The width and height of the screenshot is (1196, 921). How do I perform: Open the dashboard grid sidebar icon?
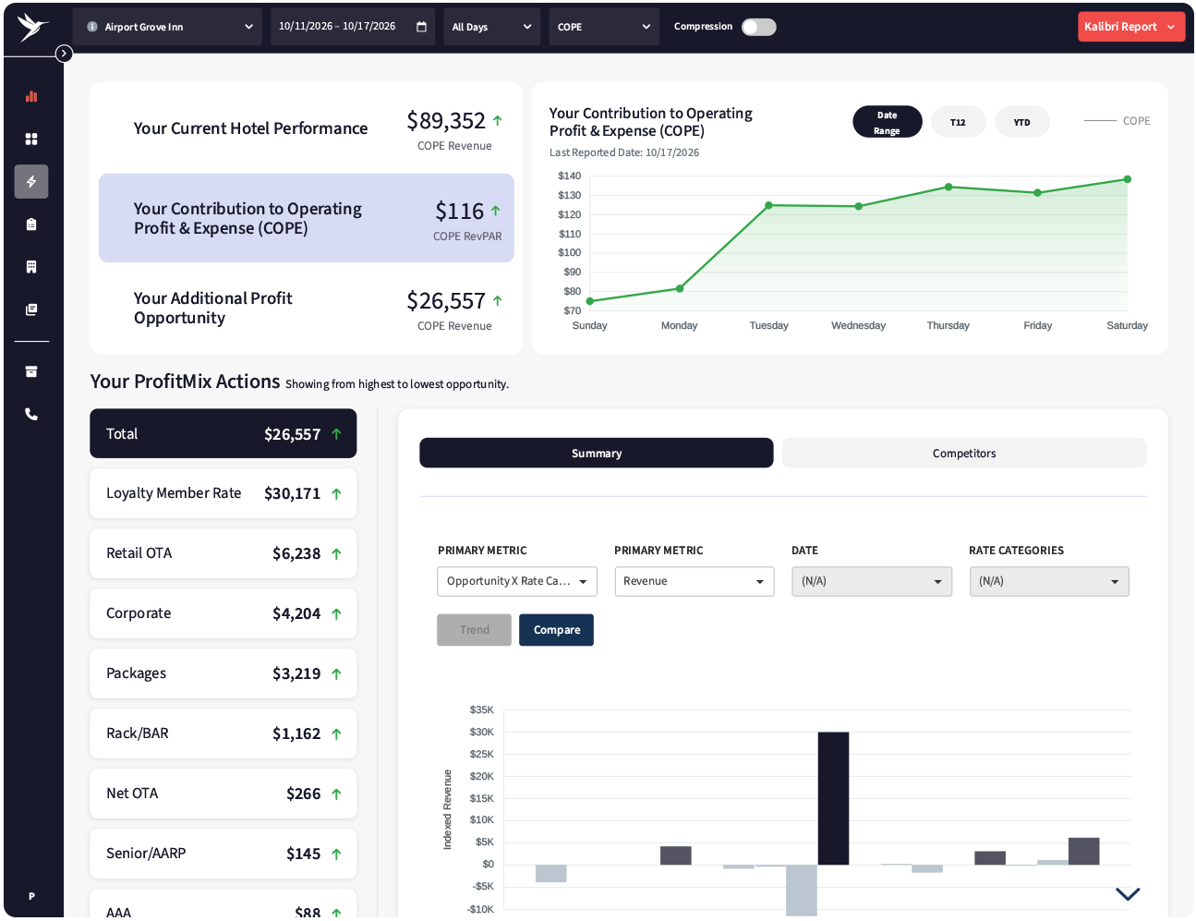[31, 139]
